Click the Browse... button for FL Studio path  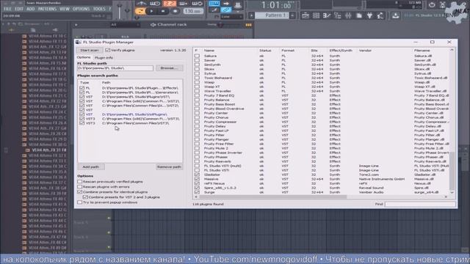170,68
